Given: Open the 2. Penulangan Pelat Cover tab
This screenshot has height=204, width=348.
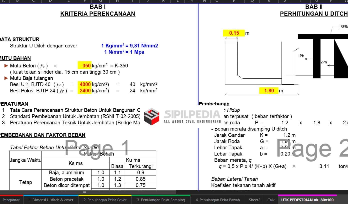Looking at the screenshot, I should 105,200.
